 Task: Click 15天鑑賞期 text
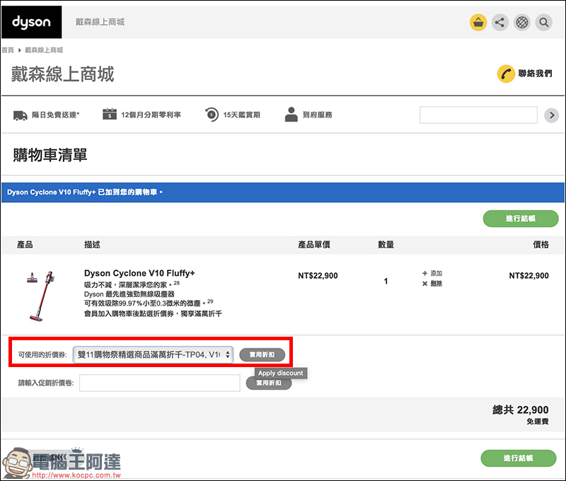241,115
